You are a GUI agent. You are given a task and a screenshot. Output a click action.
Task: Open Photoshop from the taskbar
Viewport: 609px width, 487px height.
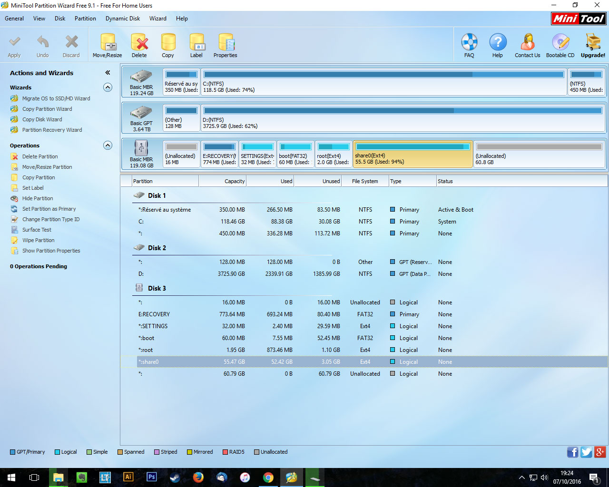pyautogui.click(x=152, y=477)
